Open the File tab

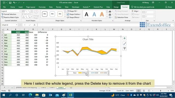point(4,7)
